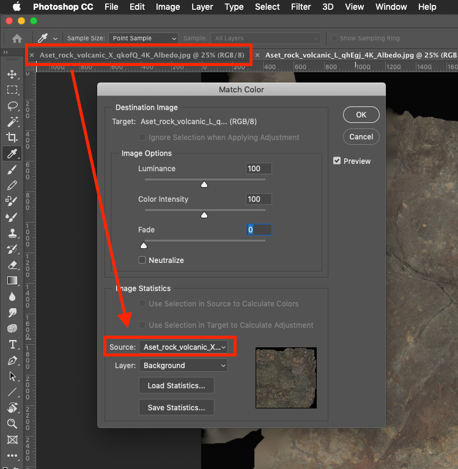The height and width of the screenshot is (469, 458).
Task: Open the Select menu
Action: [x=267, y=7]
